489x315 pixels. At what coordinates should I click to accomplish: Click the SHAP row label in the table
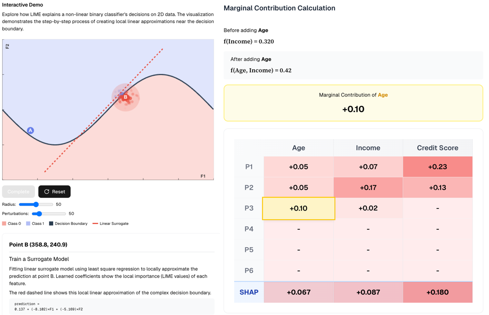(x=249, y=292)
